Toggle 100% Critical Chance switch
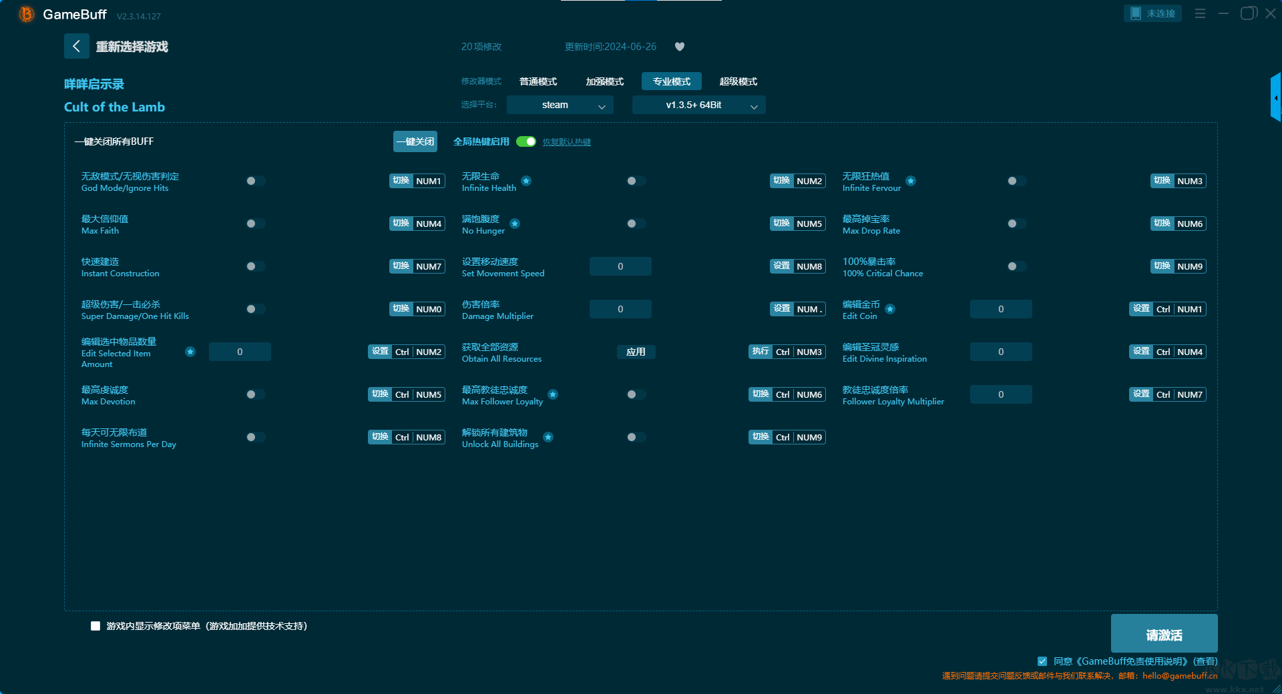Image resolution: width=1282 pixels, height=694 pixels. pos(1017,266)
